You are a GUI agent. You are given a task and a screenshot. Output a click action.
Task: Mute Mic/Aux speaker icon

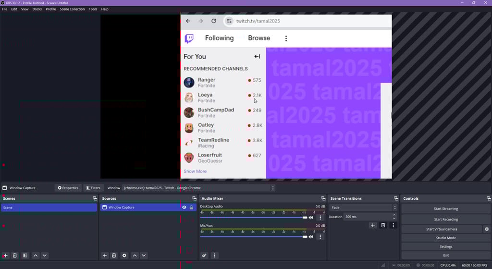pyautogui.click(x=311, y=237)
